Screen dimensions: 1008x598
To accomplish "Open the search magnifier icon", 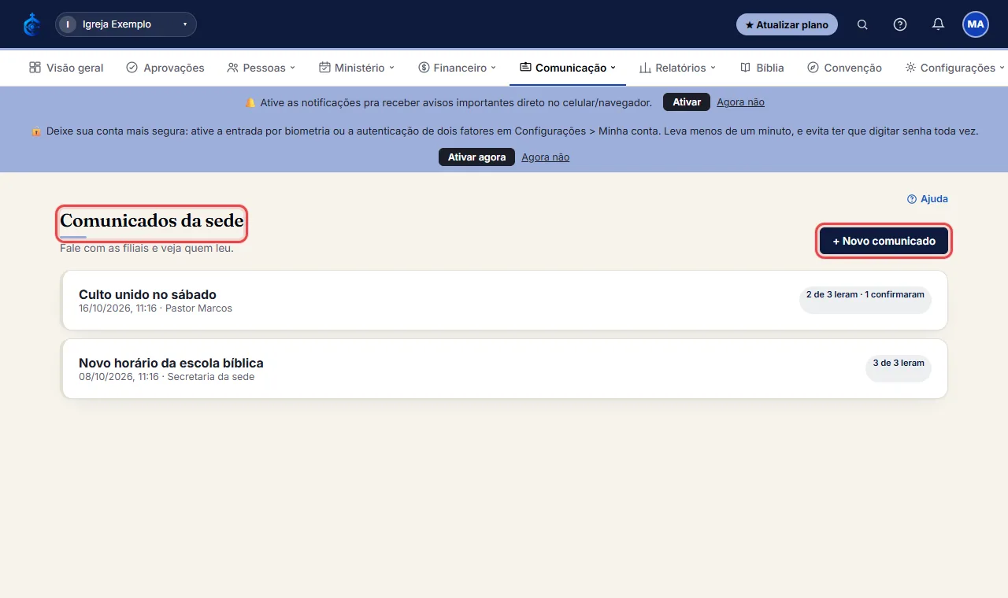I will coord(862,24).
